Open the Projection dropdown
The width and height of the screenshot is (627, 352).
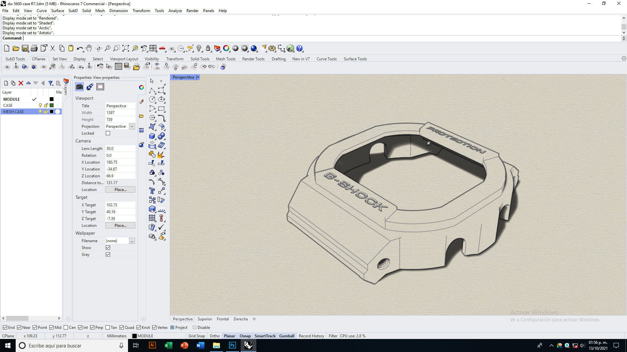(x=132, y=126)
